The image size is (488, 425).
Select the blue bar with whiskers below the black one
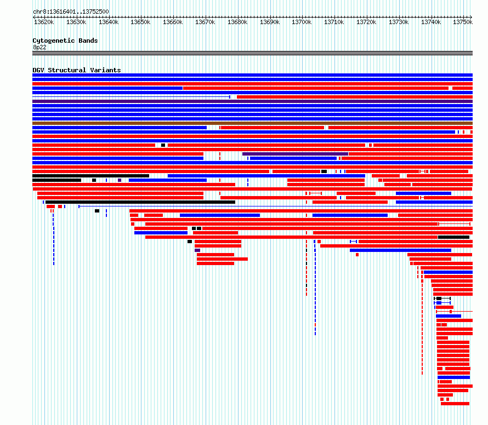click(x=442, y=303)
